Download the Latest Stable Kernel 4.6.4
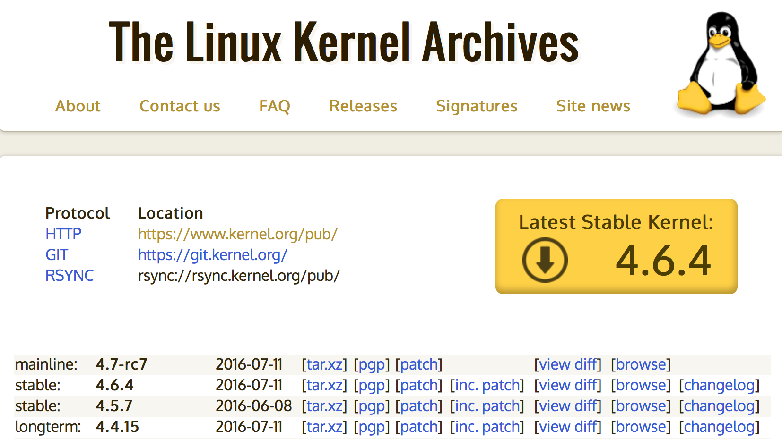Screen dimensions: 782x439 tap(617, 246)
